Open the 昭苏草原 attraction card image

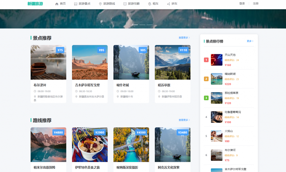coord(173,62)
